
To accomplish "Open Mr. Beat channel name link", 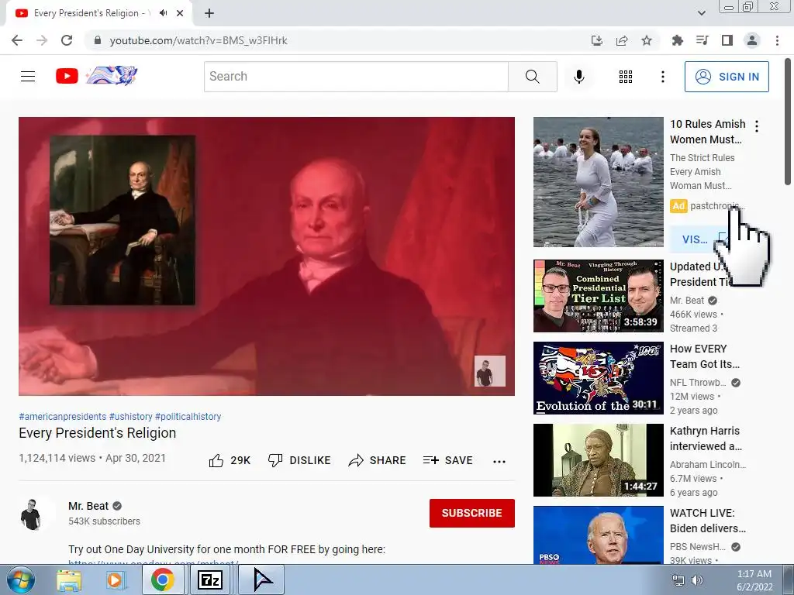I will 88,506.
